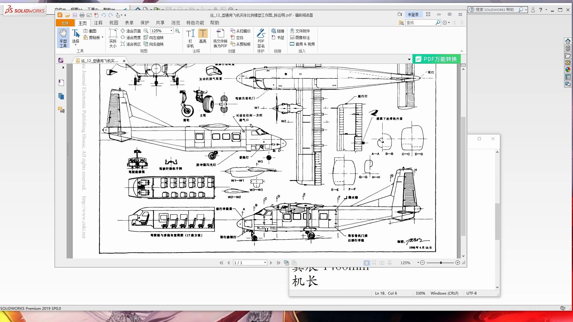Click the status bar zoom in plus button

tap(458, 263)
